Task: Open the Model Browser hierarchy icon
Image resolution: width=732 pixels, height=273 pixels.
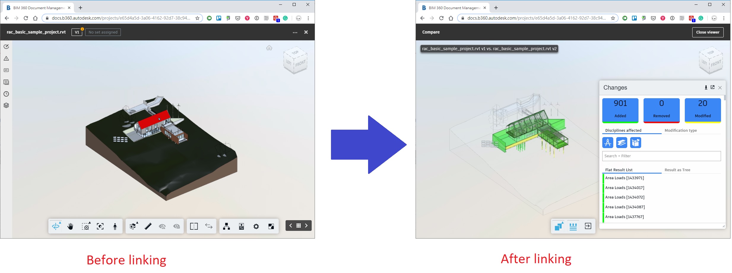Action: (x=227, y=226)
